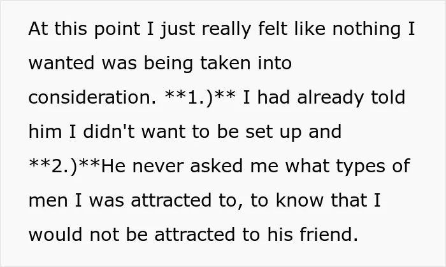Click the word "asked"
446x267 pixels.
(x=217, y=166)
